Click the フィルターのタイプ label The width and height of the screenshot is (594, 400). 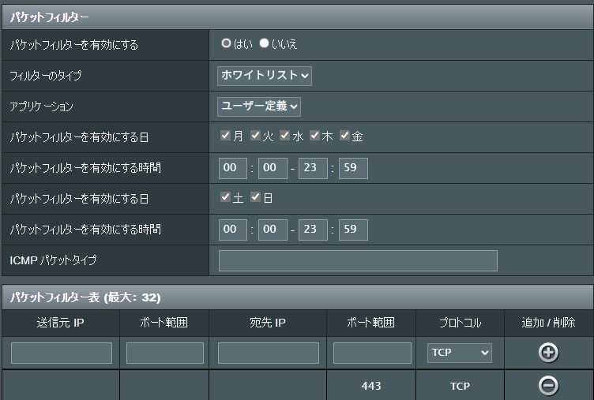click(x=46, y=76)
